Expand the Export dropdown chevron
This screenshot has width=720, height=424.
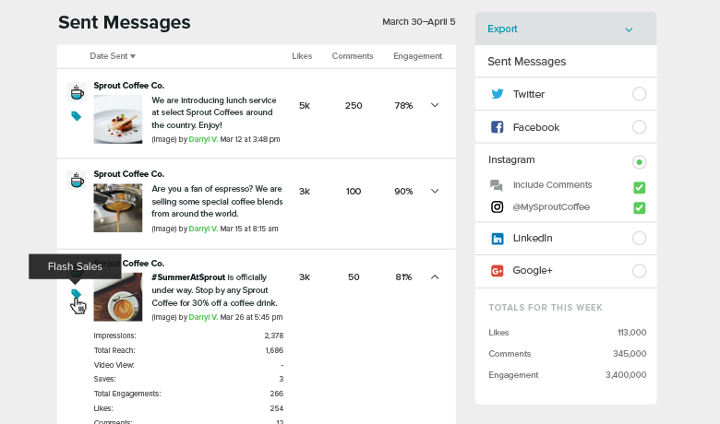coord(629,29)
